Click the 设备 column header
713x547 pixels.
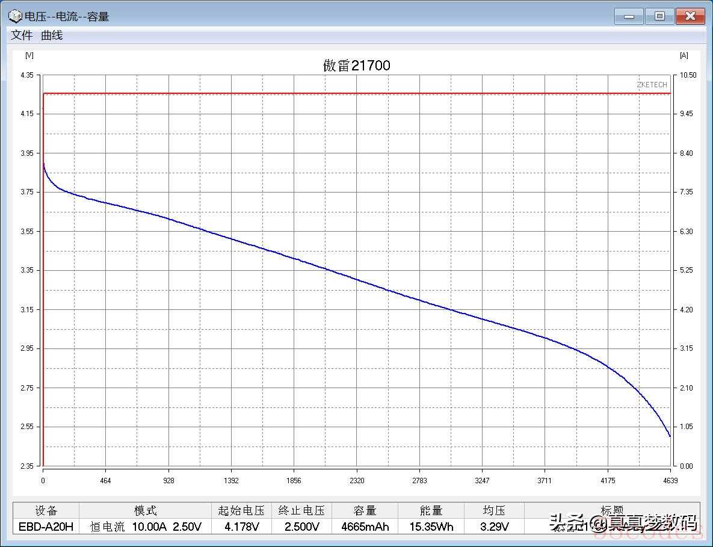click(x=46, y=510)
